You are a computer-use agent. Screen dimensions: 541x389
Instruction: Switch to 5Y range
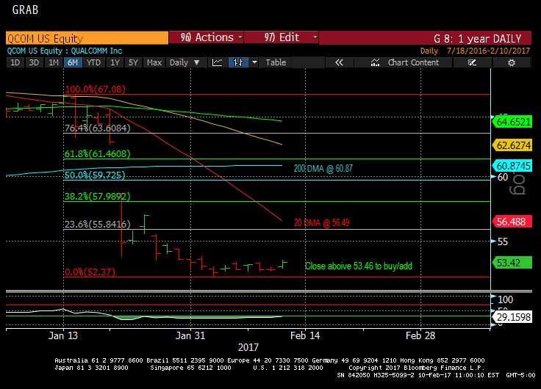click(133, 62)
